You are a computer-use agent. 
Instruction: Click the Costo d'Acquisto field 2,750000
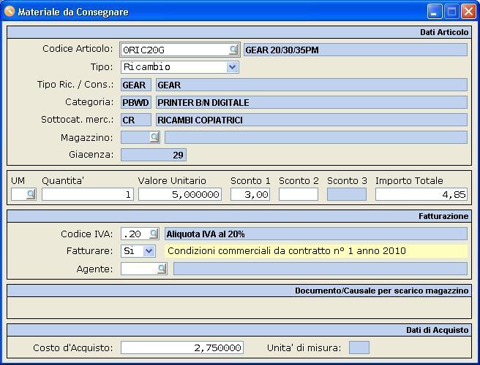(x=182, y=347)
